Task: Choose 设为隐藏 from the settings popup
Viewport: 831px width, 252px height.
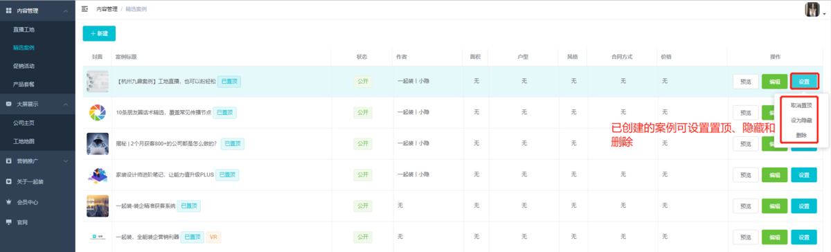Action: click(801, 120)
